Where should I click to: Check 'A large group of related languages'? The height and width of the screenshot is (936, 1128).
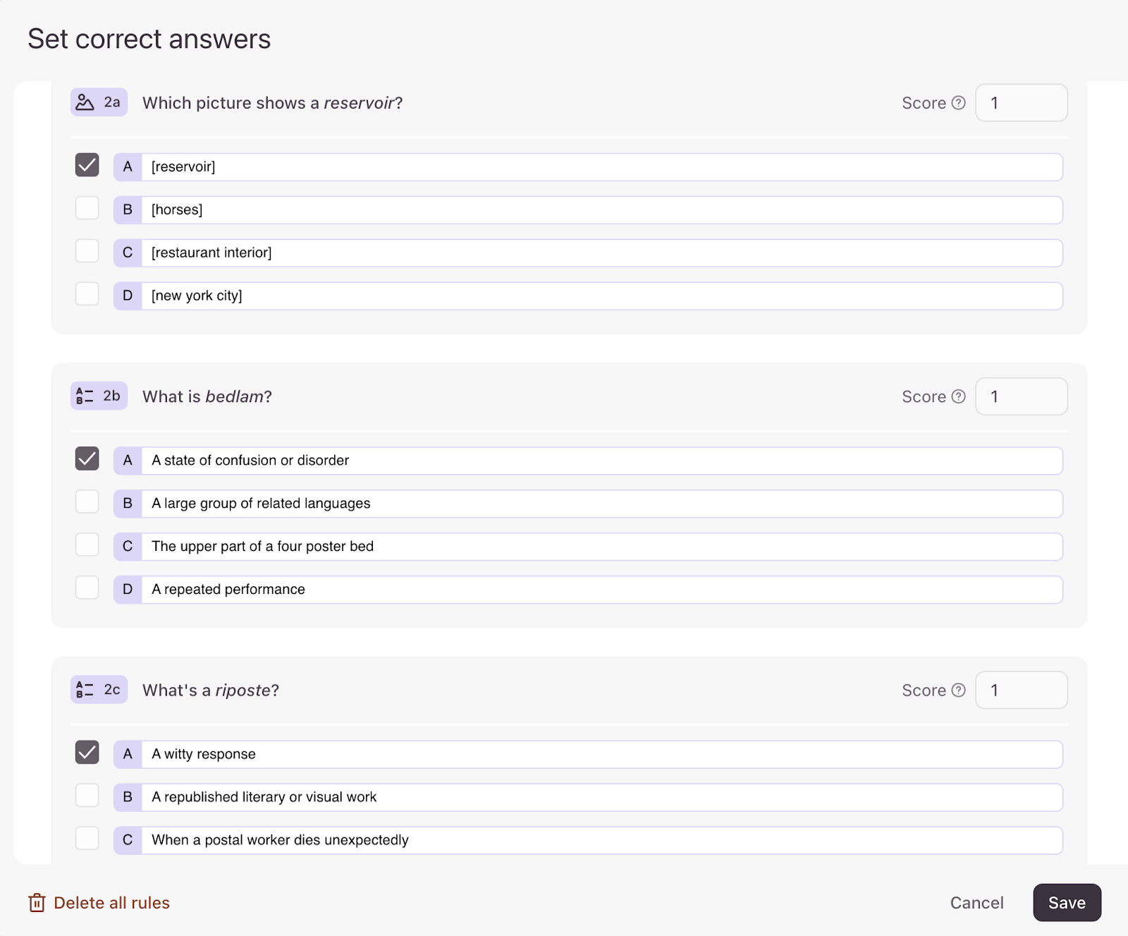87,502
